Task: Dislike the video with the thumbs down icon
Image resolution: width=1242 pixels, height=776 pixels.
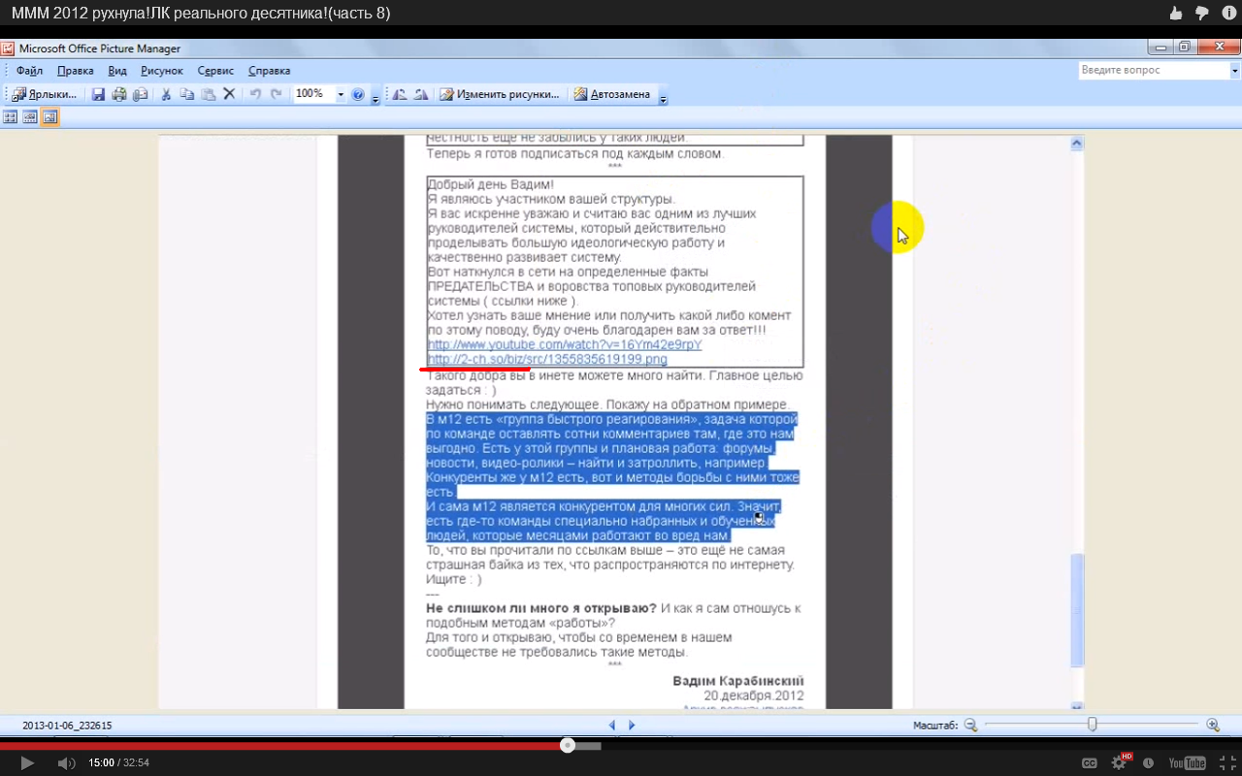Action: (x=1202, y=13)
